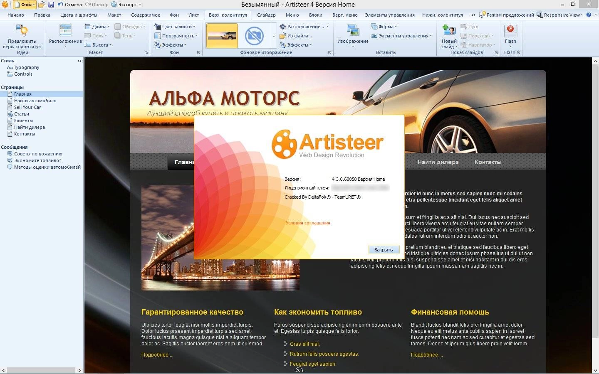Image resolution: width=599 pixels, height=374 pixels.
Task: Click the Повтор redo button
Action: coord(97,5)
